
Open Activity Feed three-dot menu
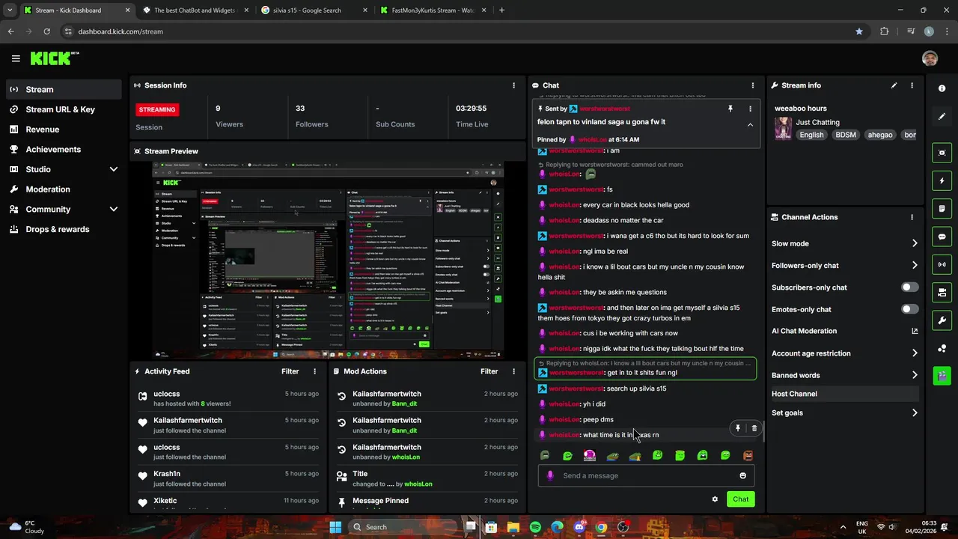(x=314, y=371)
